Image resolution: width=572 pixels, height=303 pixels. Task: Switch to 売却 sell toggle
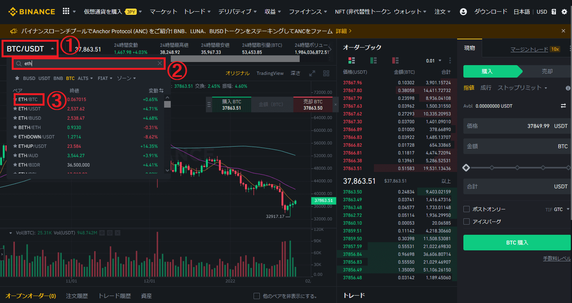pos(547,72)
